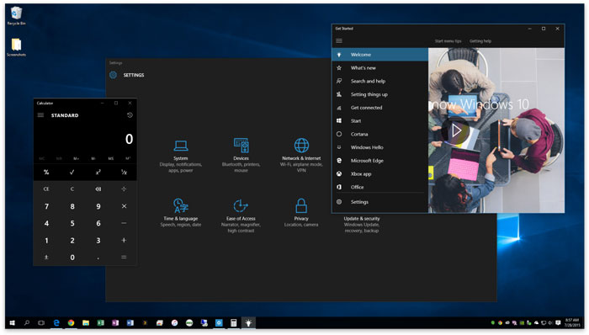
Task: Open the System settings category
Action: tap(181, 156)
